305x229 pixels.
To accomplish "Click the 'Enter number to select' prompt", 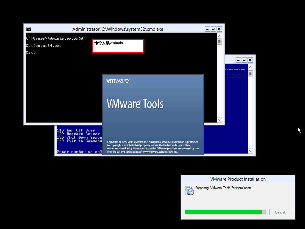I will [x=79, y=152].
